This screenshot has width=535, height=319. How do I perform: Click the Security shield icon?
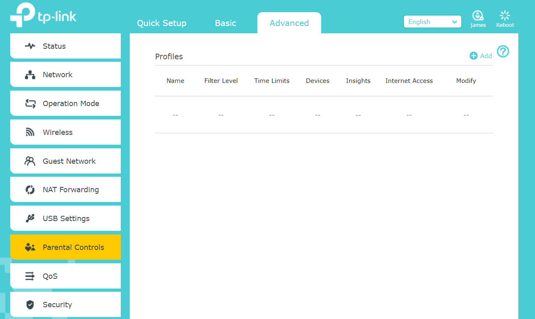30,305
